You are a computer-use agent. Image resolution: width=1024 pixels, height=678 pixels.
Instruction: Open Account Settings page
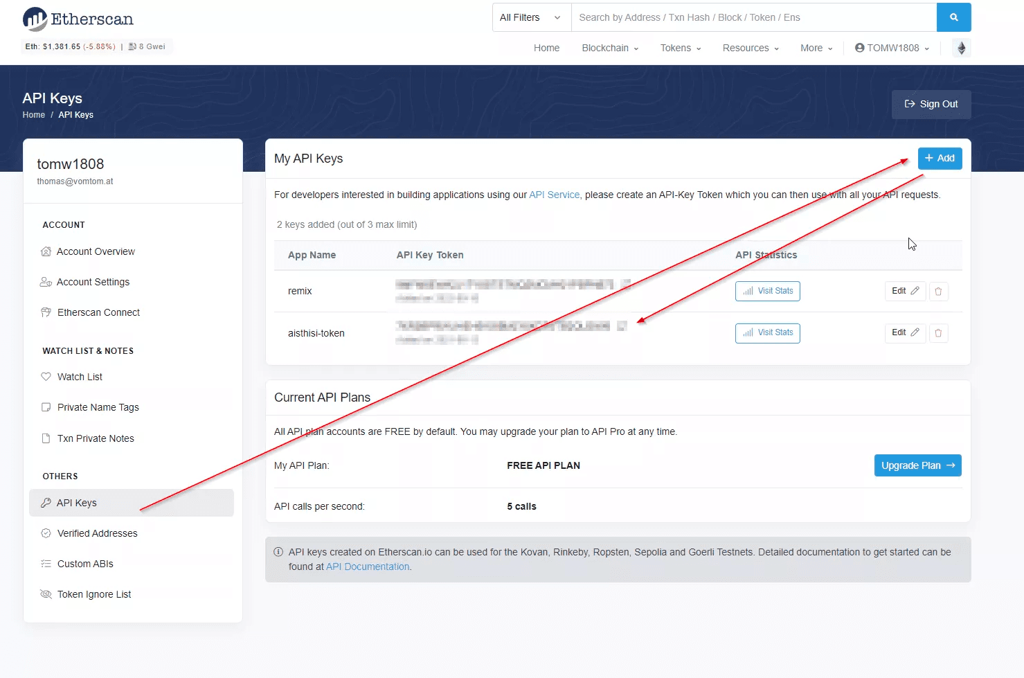click(x=93, y=282)
